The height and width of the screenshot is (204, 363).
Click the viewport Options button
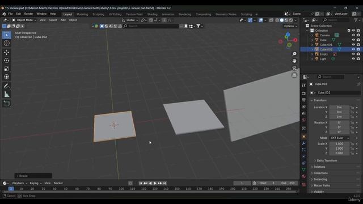click(x=290, y=26)
